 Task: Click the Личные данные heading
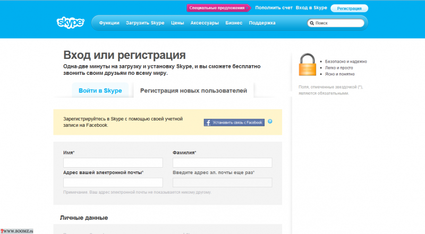(x=84, y=218)
